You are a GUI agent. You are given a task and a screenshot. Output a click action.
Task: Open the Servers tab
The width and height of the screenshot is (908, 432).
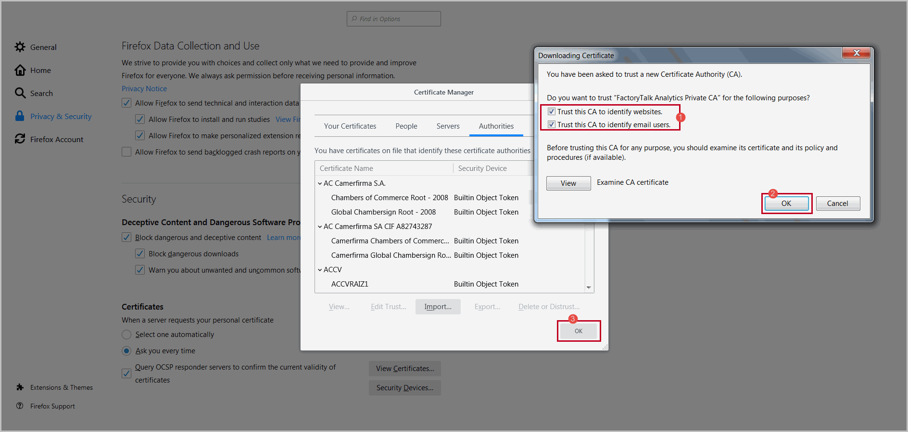click(448, 126)
